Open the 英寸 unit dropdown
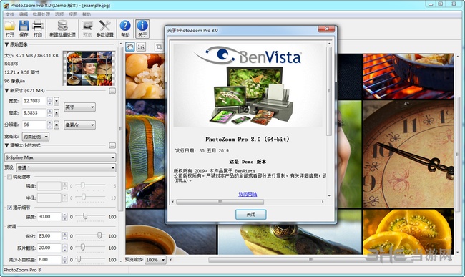Image resolution: width=465 pixels, height=277 pixels. click(x=80, y=107)
